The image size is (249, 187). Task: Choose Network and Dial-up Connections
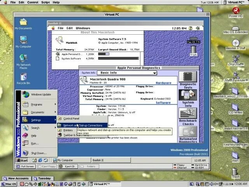82,125
